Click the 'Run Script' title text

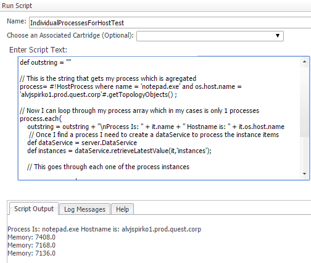click(17, 6)
